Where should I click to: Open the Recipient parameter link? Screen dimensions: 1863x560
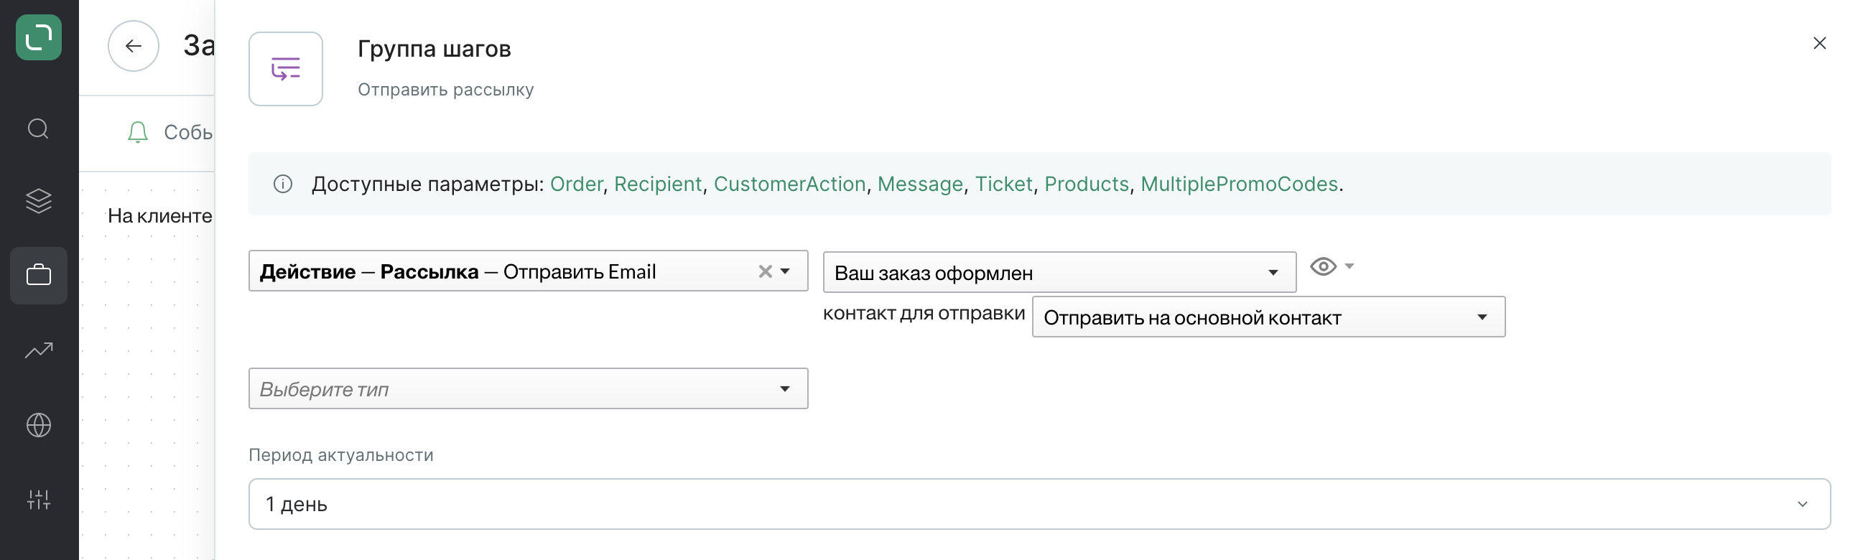(x=657, y=185)
